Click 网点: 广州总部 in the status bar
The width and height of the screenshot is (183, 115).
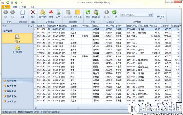50,112
